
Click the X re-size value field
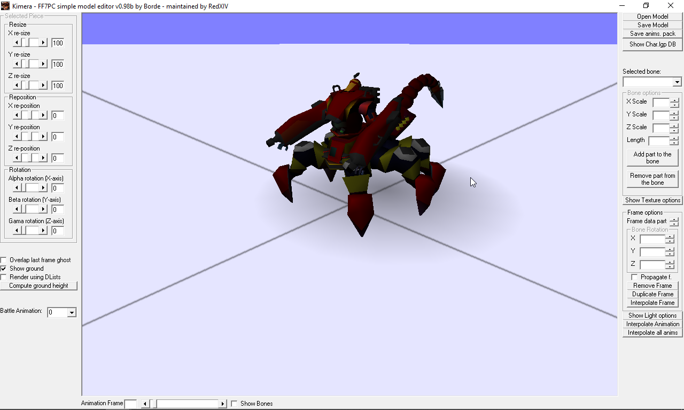58,43
